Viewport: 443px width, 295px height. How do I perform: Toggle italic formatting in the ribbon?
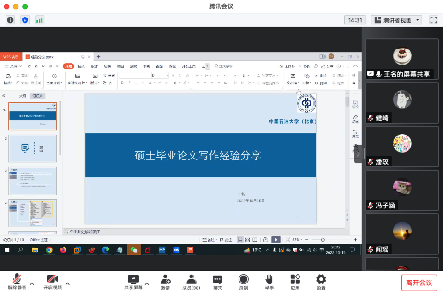[129, 82]
